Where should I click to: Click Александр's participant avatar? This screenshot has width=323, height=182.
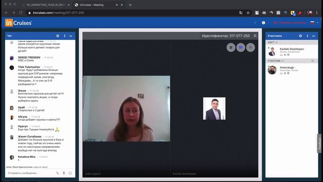pos(272,70)
